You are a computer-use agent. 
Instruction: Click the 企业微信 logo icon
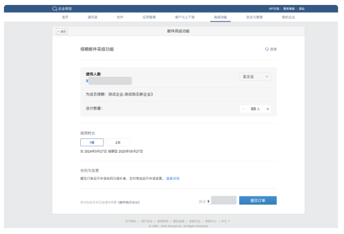click(54, 8)
